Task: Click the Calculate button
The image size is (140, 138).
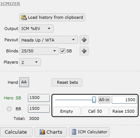Action: [16, 132]
